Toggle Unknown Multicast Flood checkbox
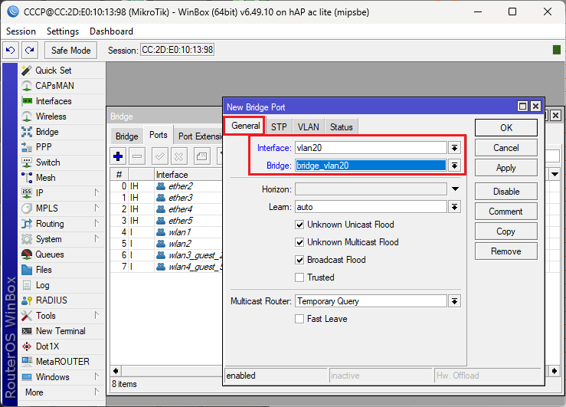This screenshot has width=566, height=407. [299, 242]
